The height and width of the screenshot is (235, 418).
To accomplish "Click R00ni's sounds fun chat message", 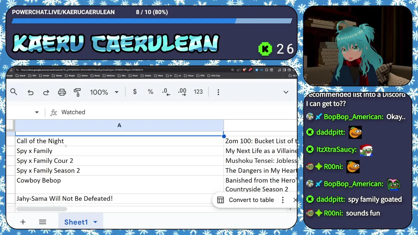I will [363, 213].
